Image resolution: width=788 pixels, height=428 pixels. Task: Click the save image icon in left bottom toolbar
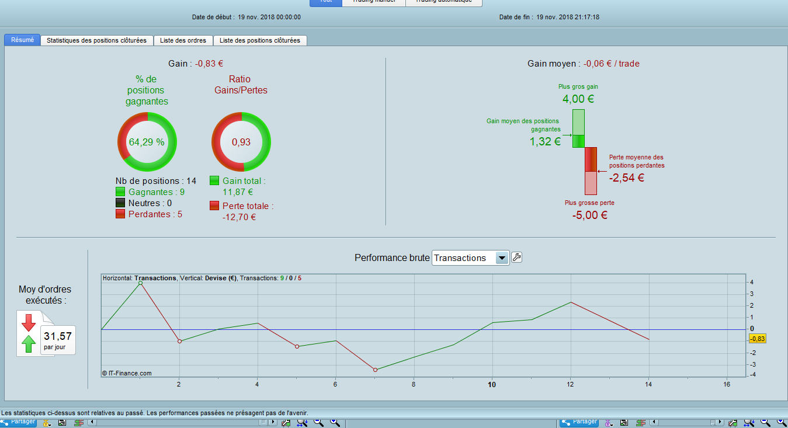click(63, 423)
